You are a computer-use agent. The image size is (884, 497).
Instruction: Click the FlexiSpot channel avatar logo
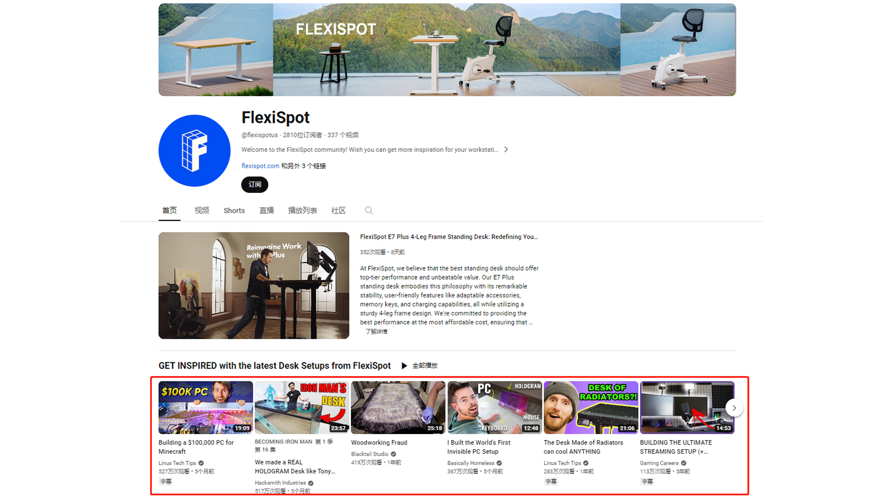coord(194,150)
